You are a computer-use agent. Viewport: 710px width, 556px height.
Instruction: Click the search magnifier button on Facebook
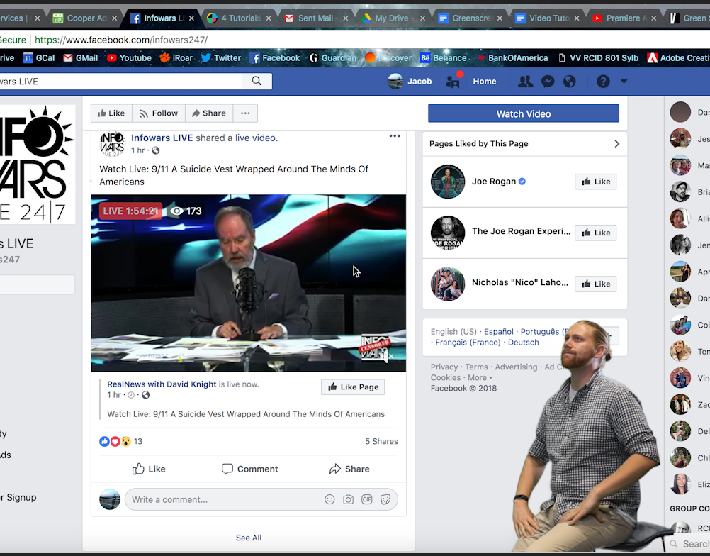[x=257, y=81]
